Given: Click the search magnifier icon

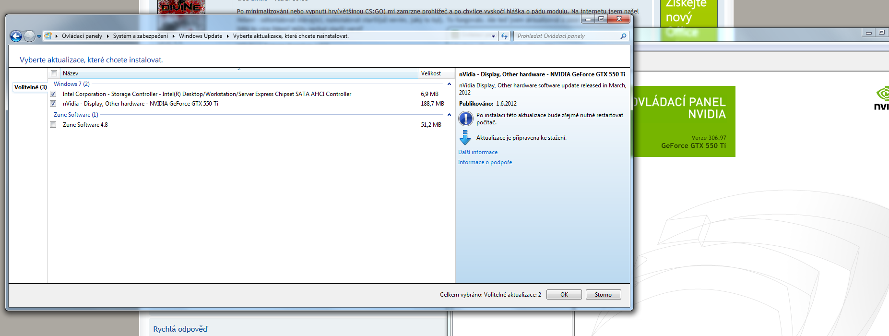Looking at the screenshot, I should click(623, 36).
